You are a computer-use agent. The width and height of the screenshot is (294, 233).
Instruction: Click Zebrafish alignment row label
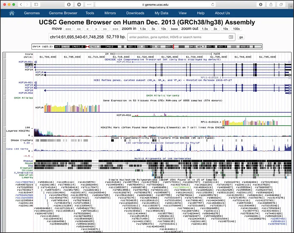[26, 175]
